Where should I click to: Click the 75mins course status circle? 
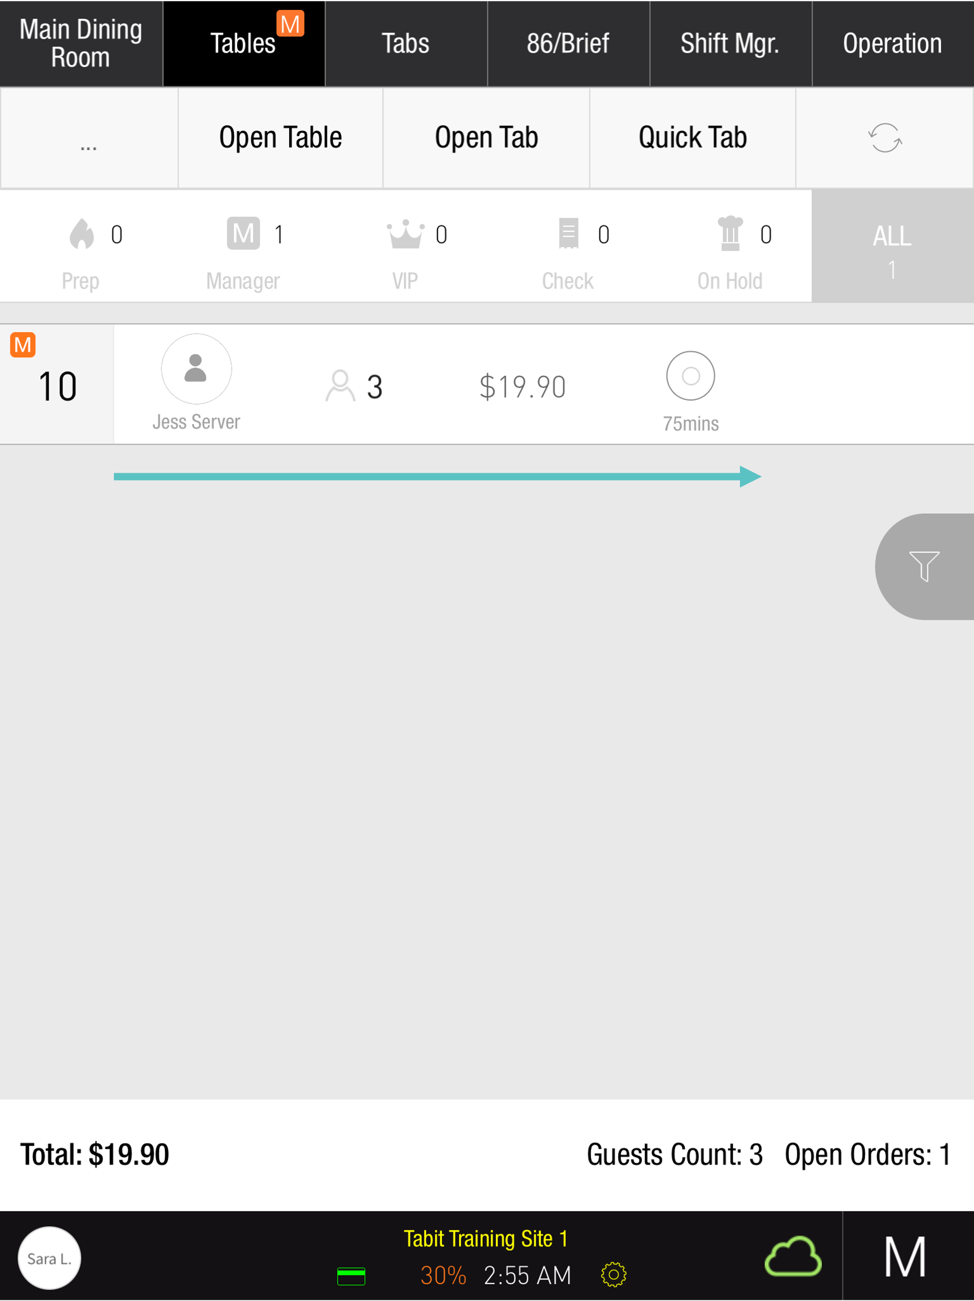(x=690, y=376)
